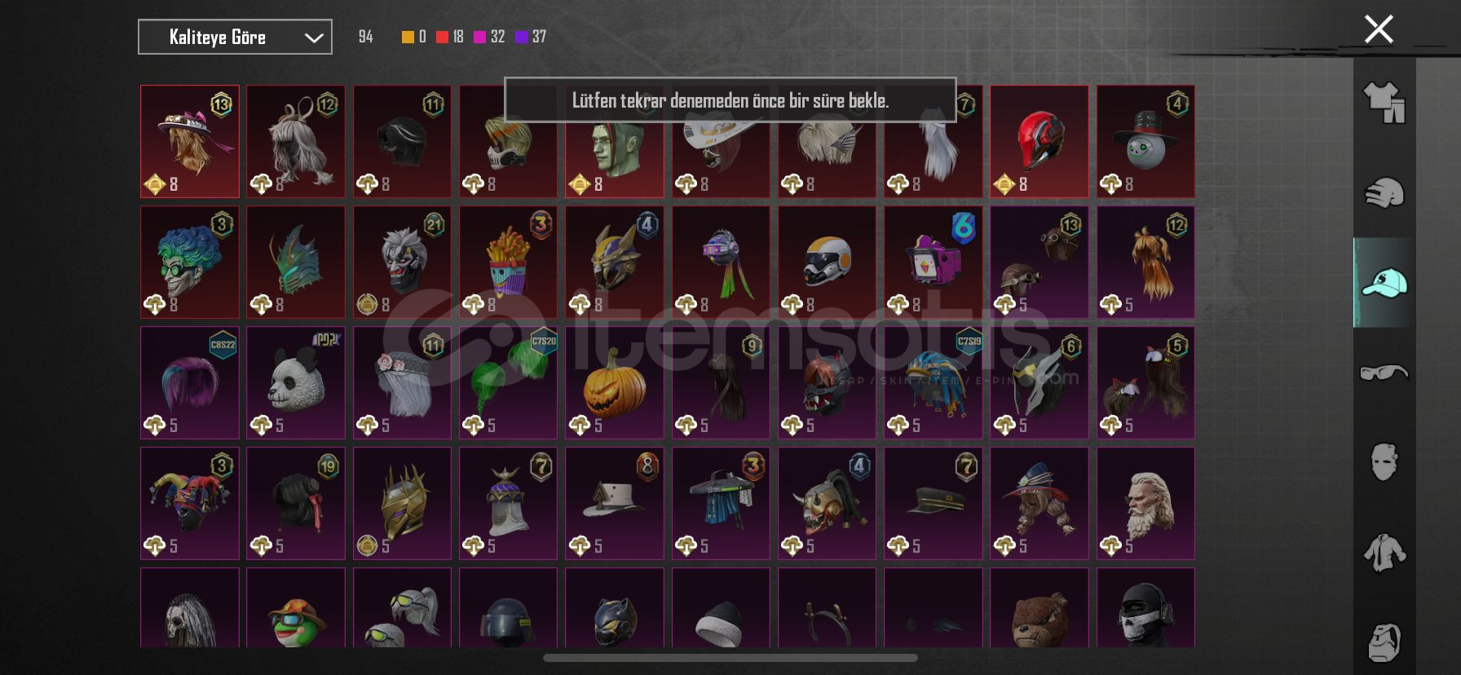Open the jacket category icon
The height and width of the screenshot is (675, 1461).
1384,552
